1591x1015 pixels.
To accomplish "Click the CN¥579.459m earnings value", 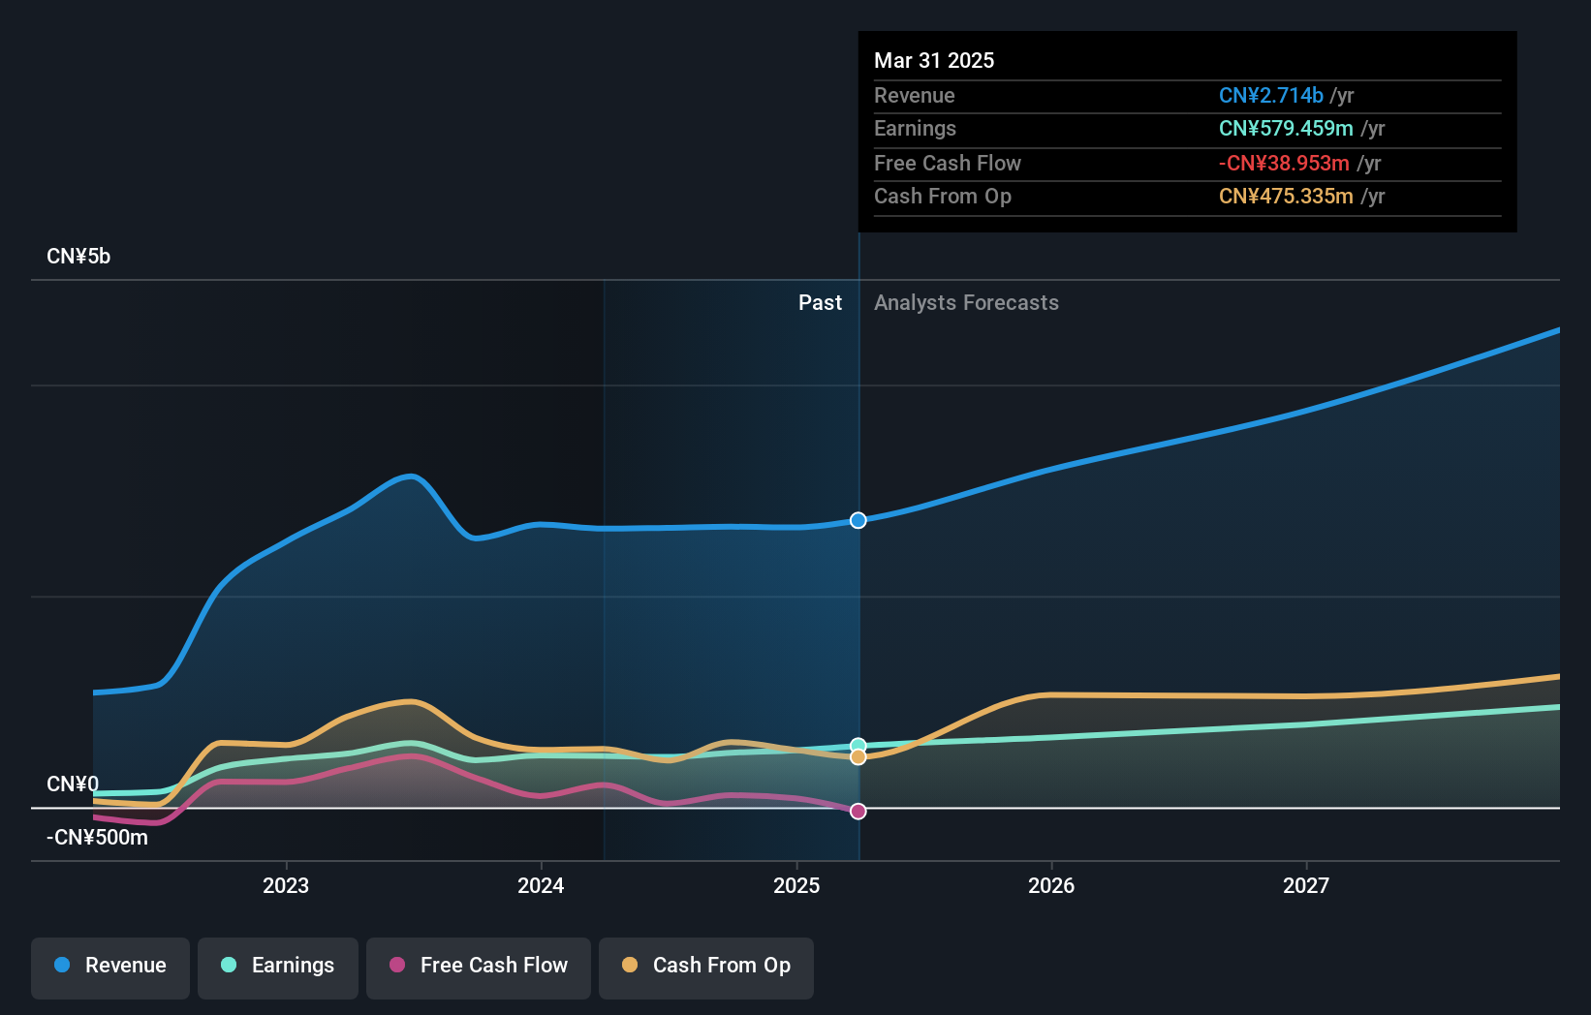I will coord(1286,128).
